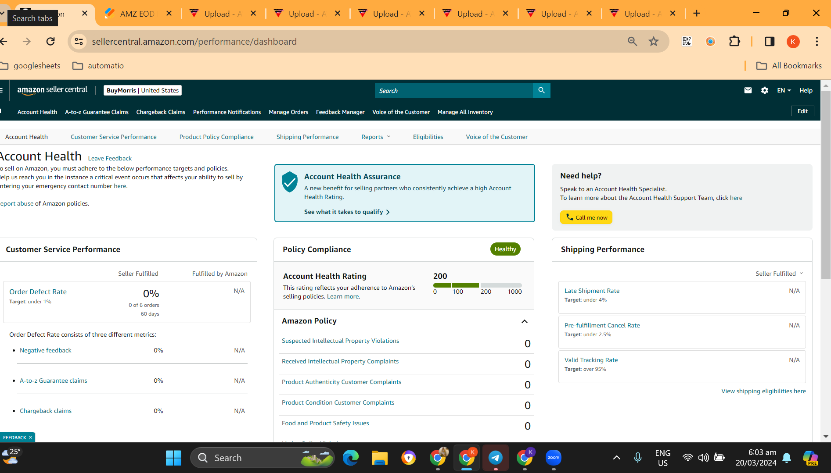Switch to the Shipping Performance tab
This screenshot has height=473, width=831.
pos(307,137)
